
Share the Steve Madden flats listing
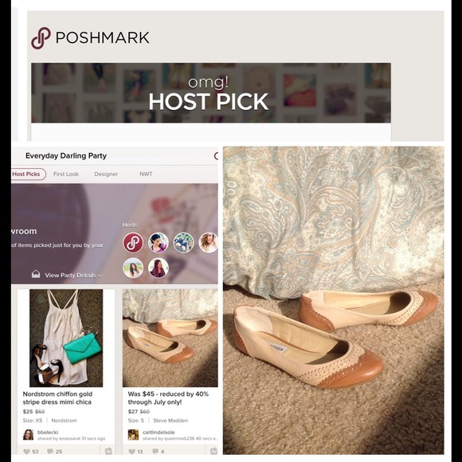[213, 451]
